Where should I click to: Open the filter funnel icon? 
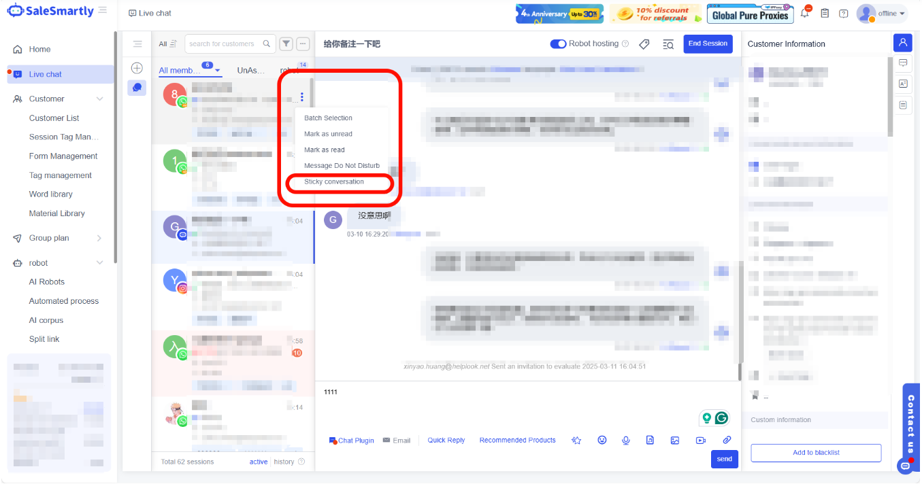286,44
